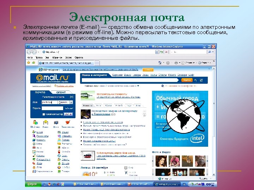Image resolution: width=254 pixels, height=190 pixels.
Task: Open the Page menu icon in command bar
Action: (183, 63)
